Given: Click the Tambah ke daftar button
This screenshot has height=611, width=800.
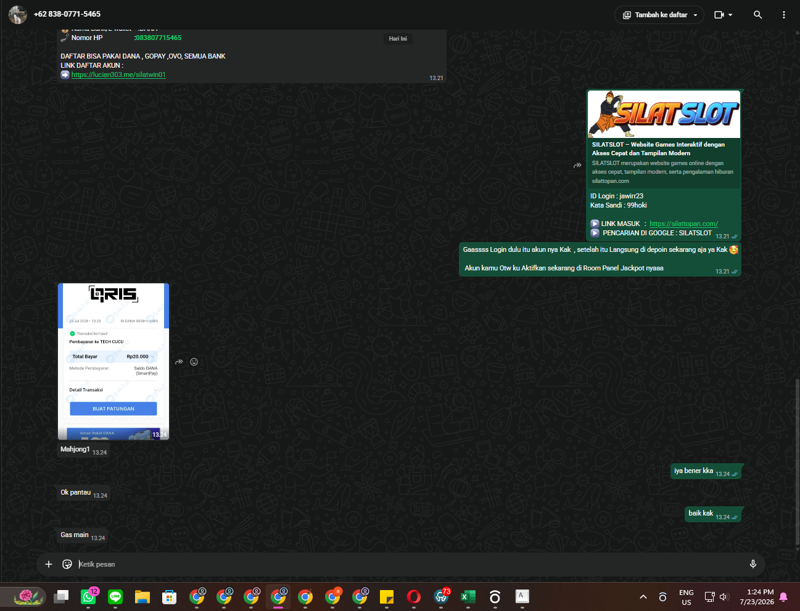Looking at the screenshot, I should pyautogui.click(x=659, y=15).
